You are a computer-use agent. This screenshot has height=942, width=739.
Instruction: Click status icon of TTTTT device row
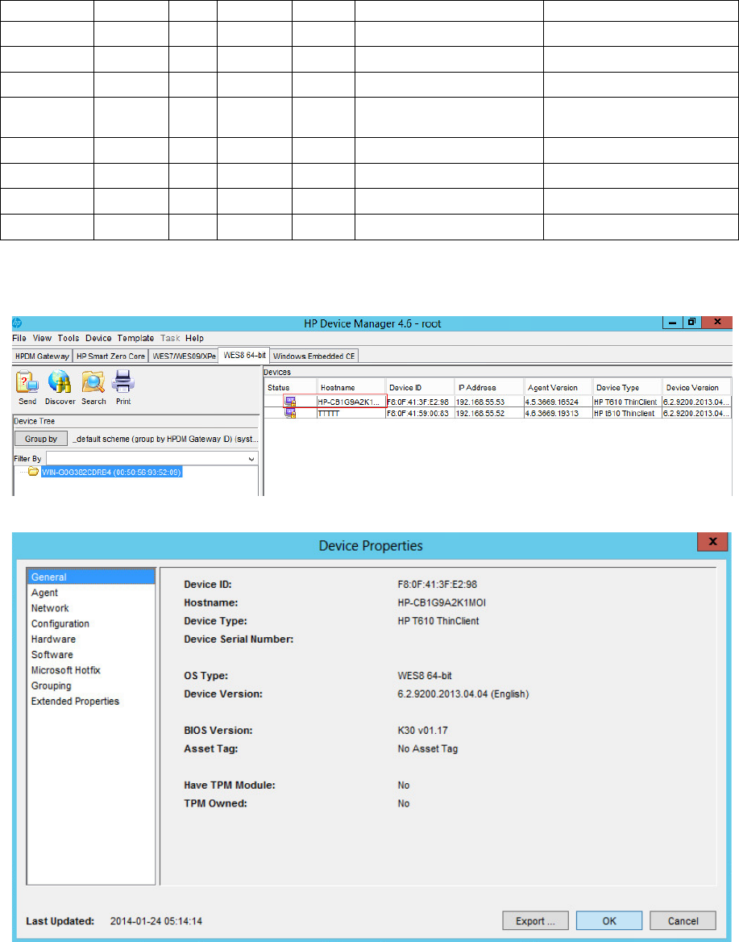[x=289, y=413]
